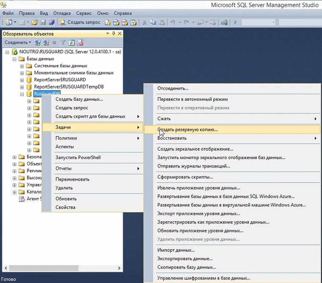Choose Переименовать in the context menu

92,179
